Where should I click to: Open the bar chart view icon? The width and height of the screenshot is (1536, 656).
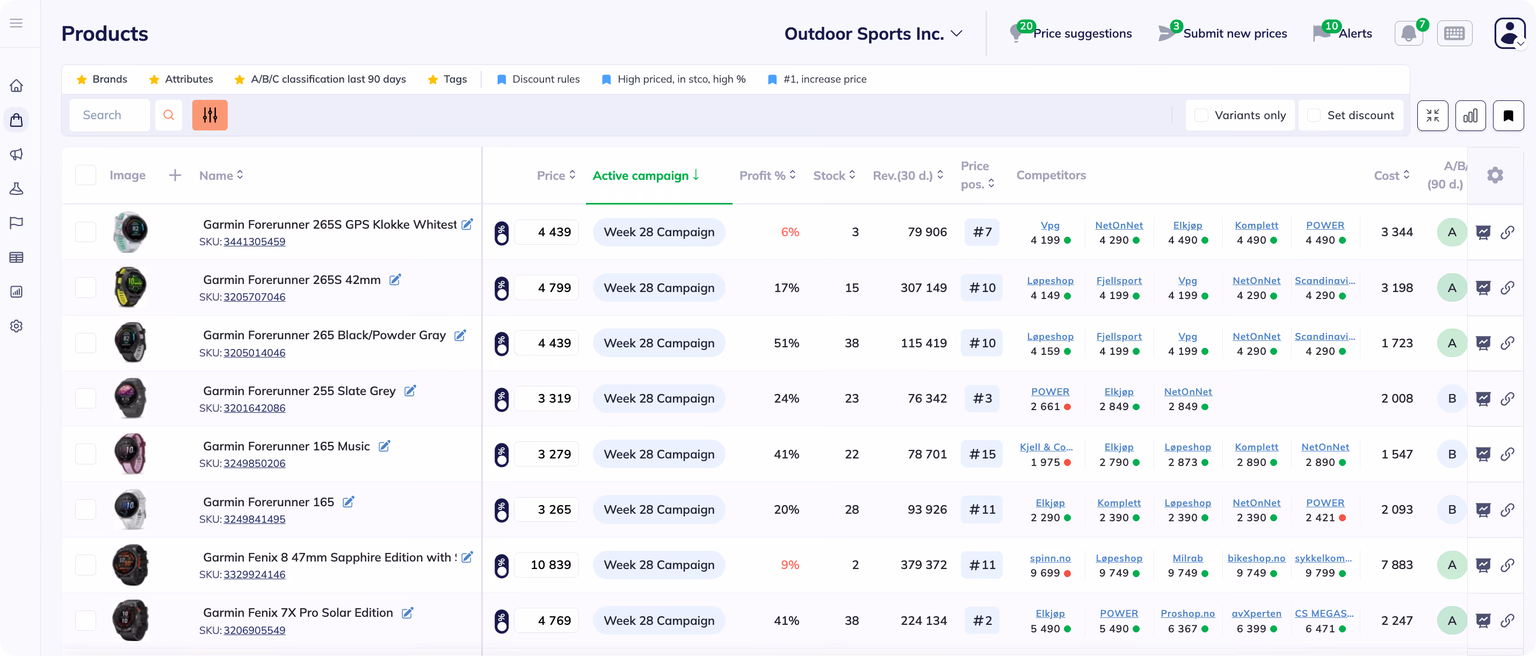pos(1470,115)
